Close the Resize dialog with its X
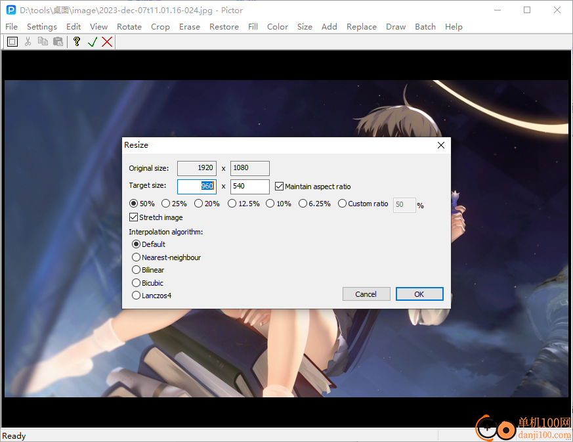Screen dimensions: 573x442 click(441, 145)
